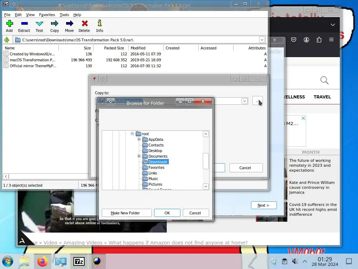Go up one folder with green arrow
The width and height of the screenshot is (358, 269).
coord(7,40)
